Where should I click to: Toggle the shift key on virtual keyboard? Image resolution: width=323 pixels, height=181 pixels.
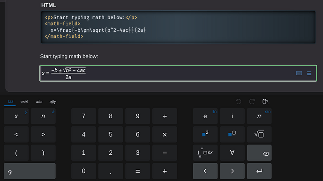point(30,171)
